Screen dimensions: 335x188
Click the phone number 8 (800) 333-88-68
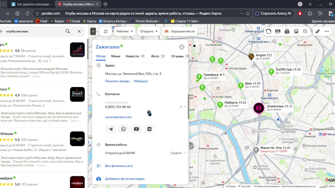click(118, 107)
